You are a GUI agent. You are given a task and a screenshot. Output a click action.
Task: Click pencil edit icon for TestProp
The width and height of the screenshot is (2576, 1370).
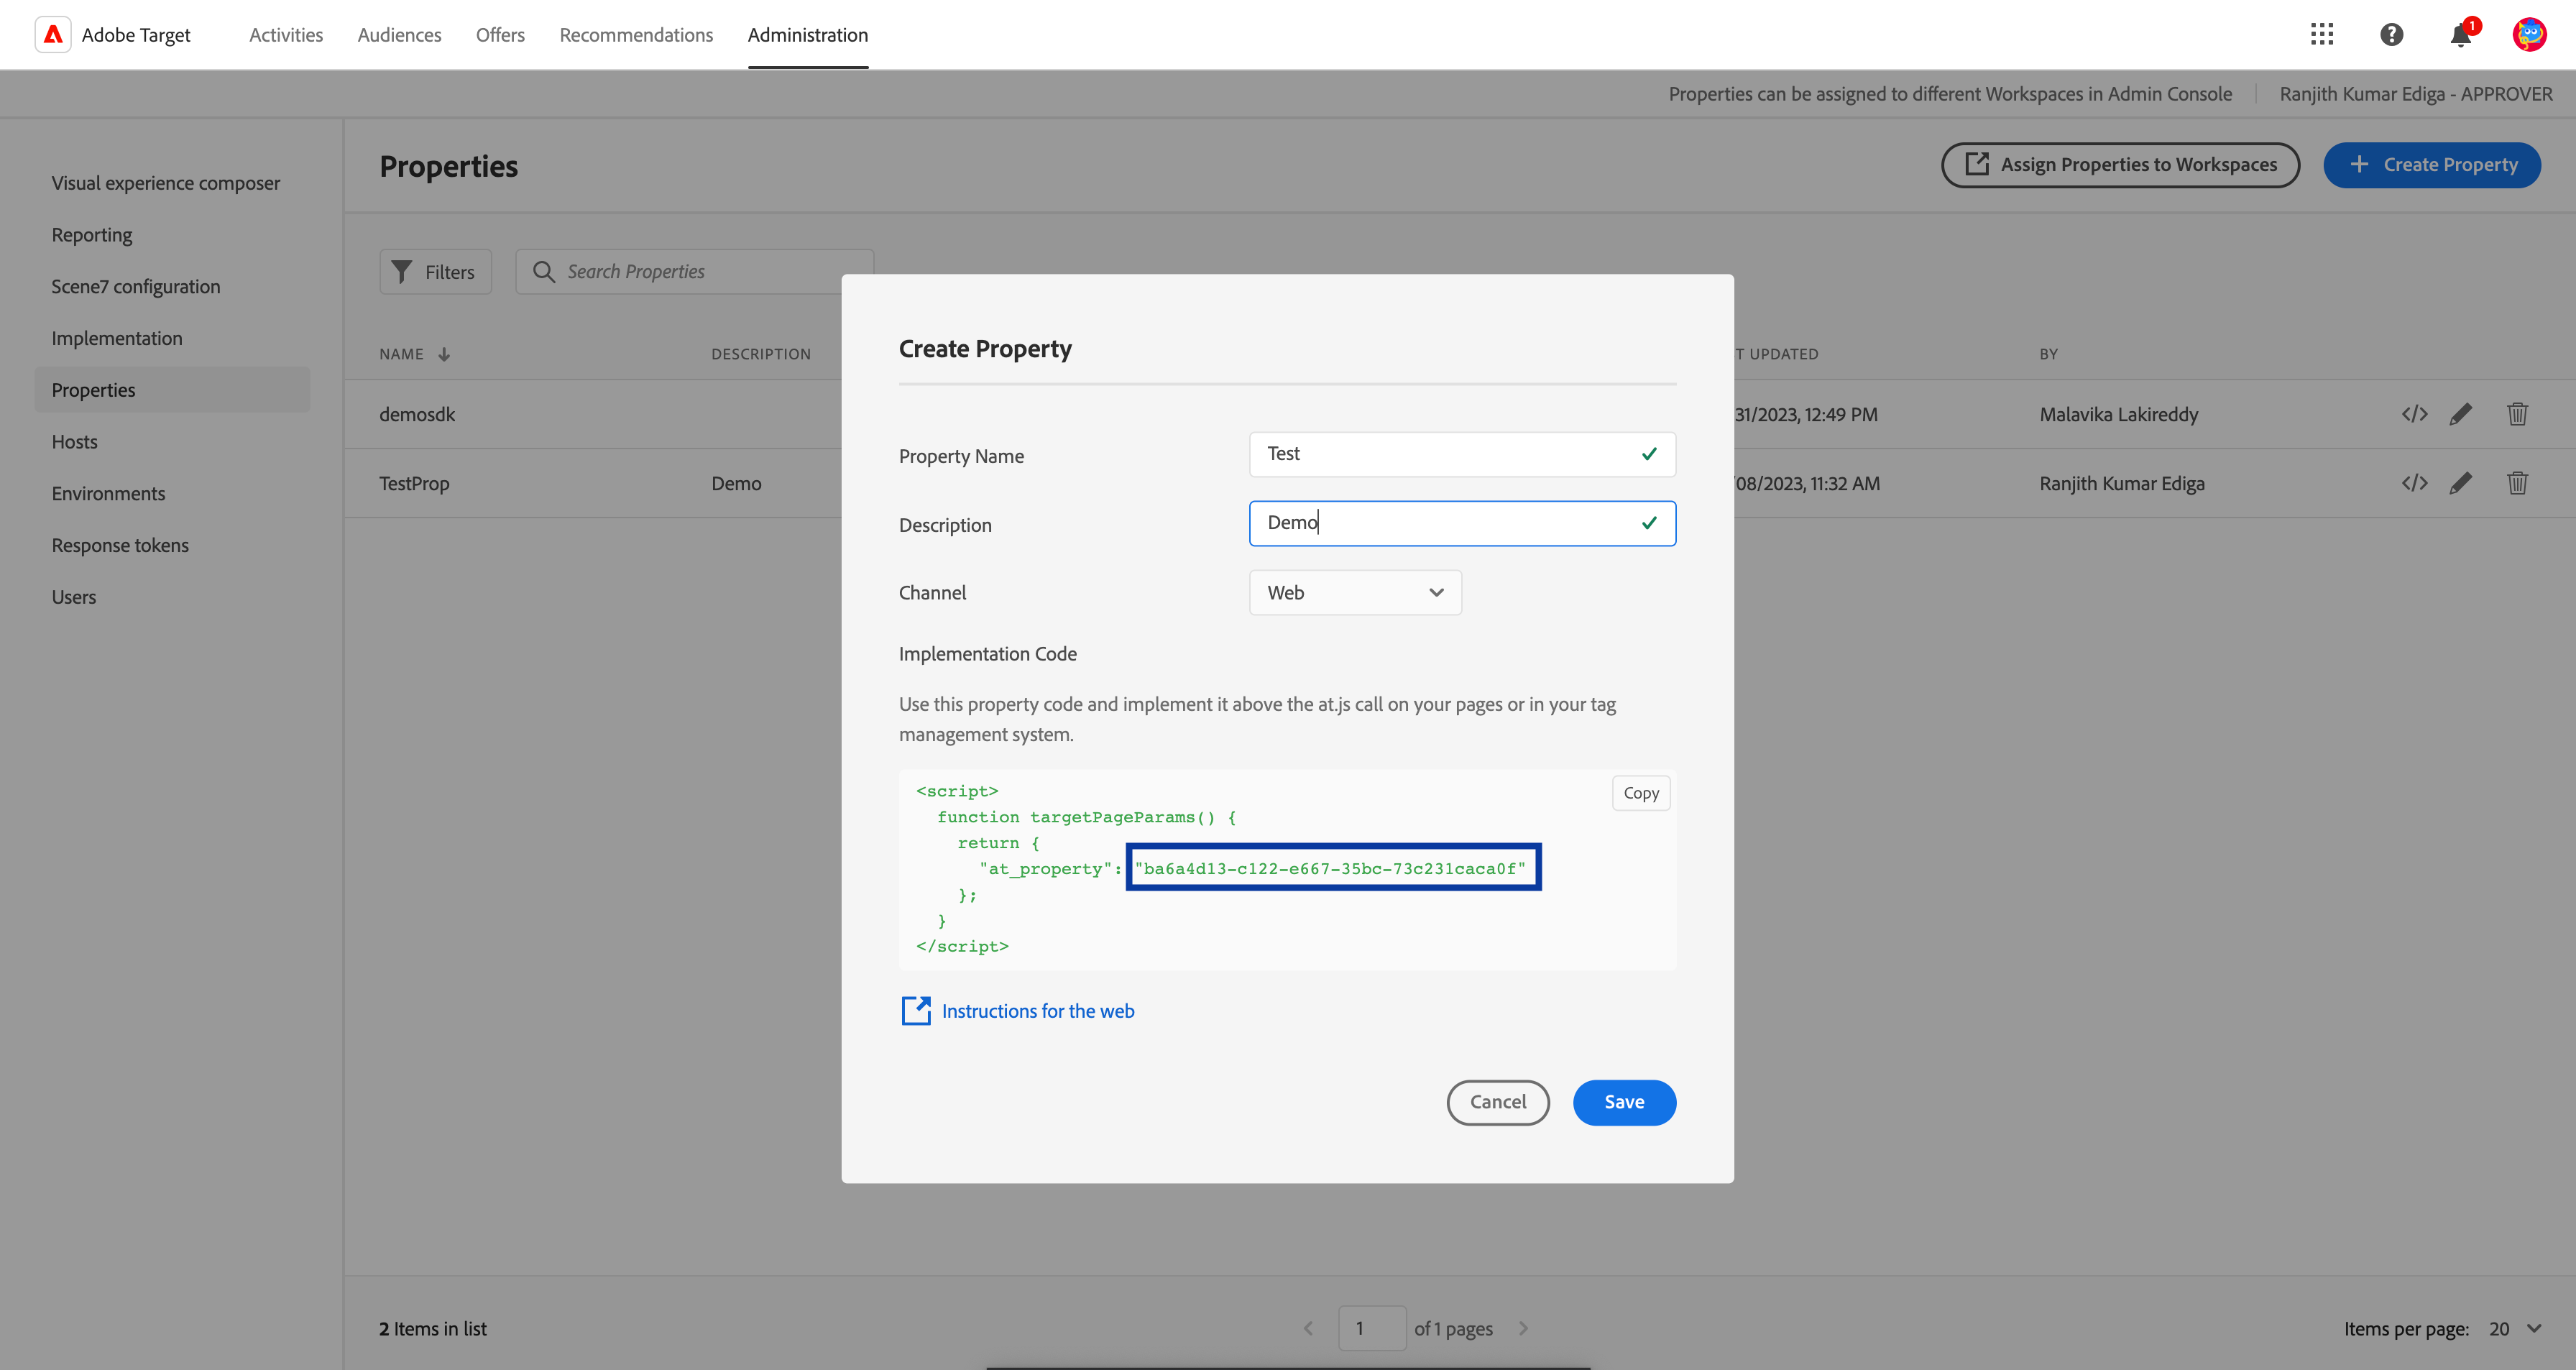[2461, 483]
